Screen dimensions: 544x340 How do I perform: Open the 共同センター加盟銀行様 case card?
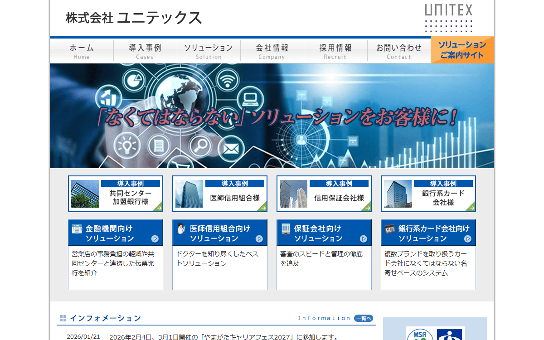tap(116, 194)
